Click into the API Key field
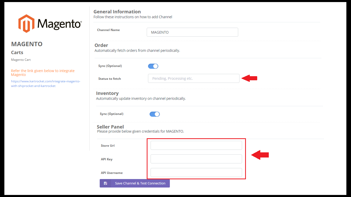The image size is (351, 197). coord(196,159)
